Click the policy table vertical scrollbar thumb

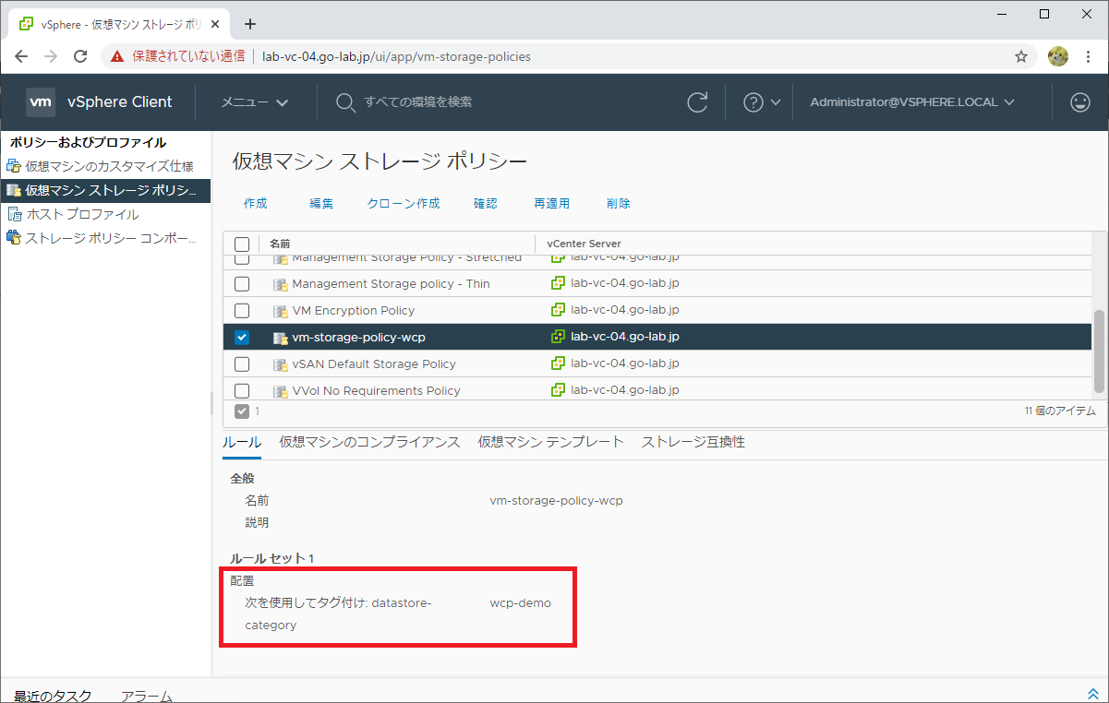(1099, 351)
